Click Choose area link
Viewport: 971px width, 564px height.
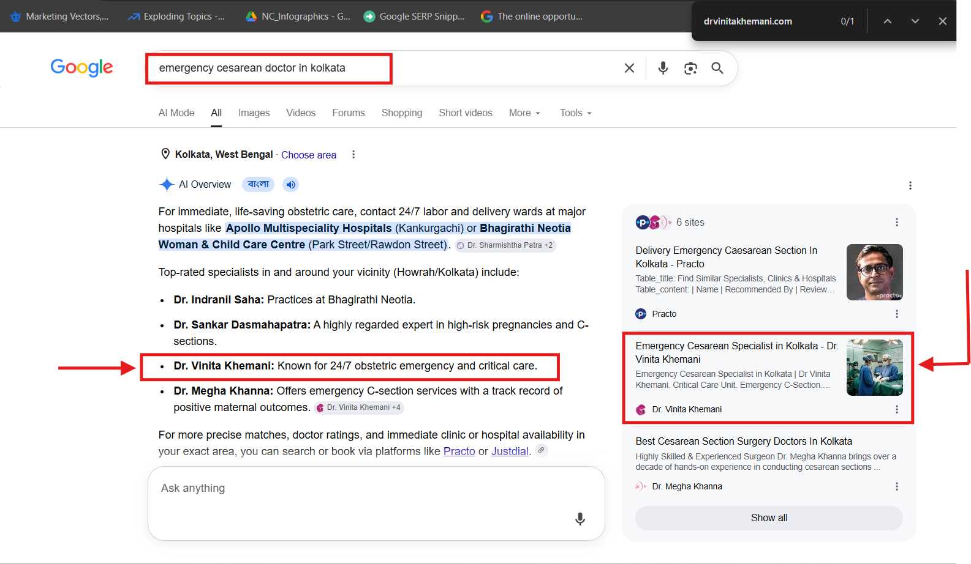click(x=309, y=155)
